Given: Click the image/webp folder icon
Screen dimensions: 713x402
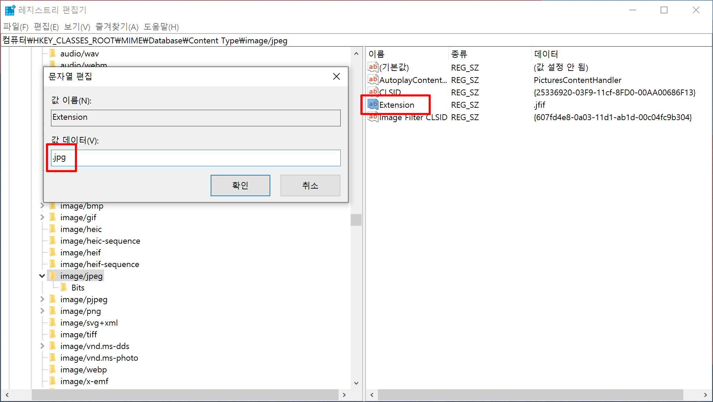Looking at the screenshot, I should tap(53, 369).
